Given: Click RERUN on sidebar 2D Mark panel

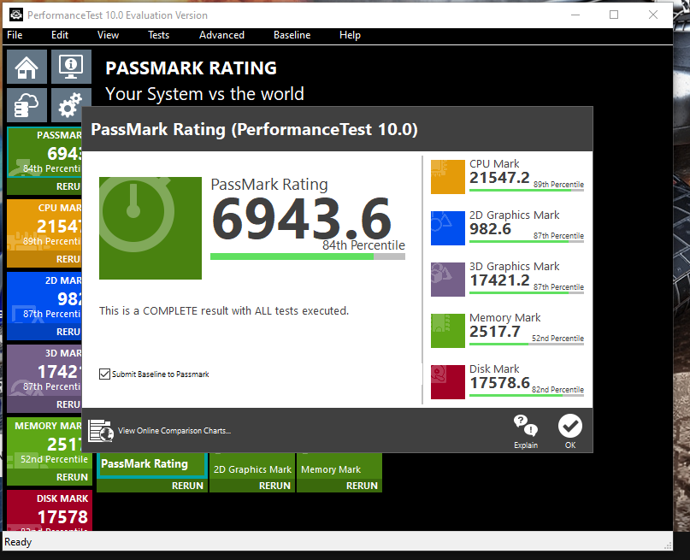Looking at the screenshot, I should point(68,332).
